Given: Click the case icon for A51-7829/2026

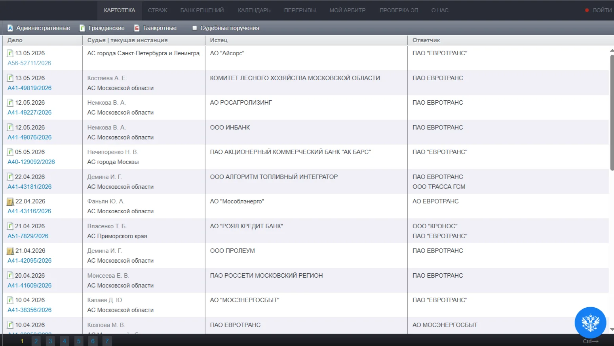Looking at the screenshot, I should tap(10, 226).
